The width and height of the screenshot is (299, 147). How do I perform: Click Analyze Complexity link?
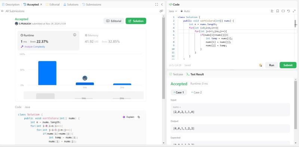pyautogui.click(x=33, y=47)
